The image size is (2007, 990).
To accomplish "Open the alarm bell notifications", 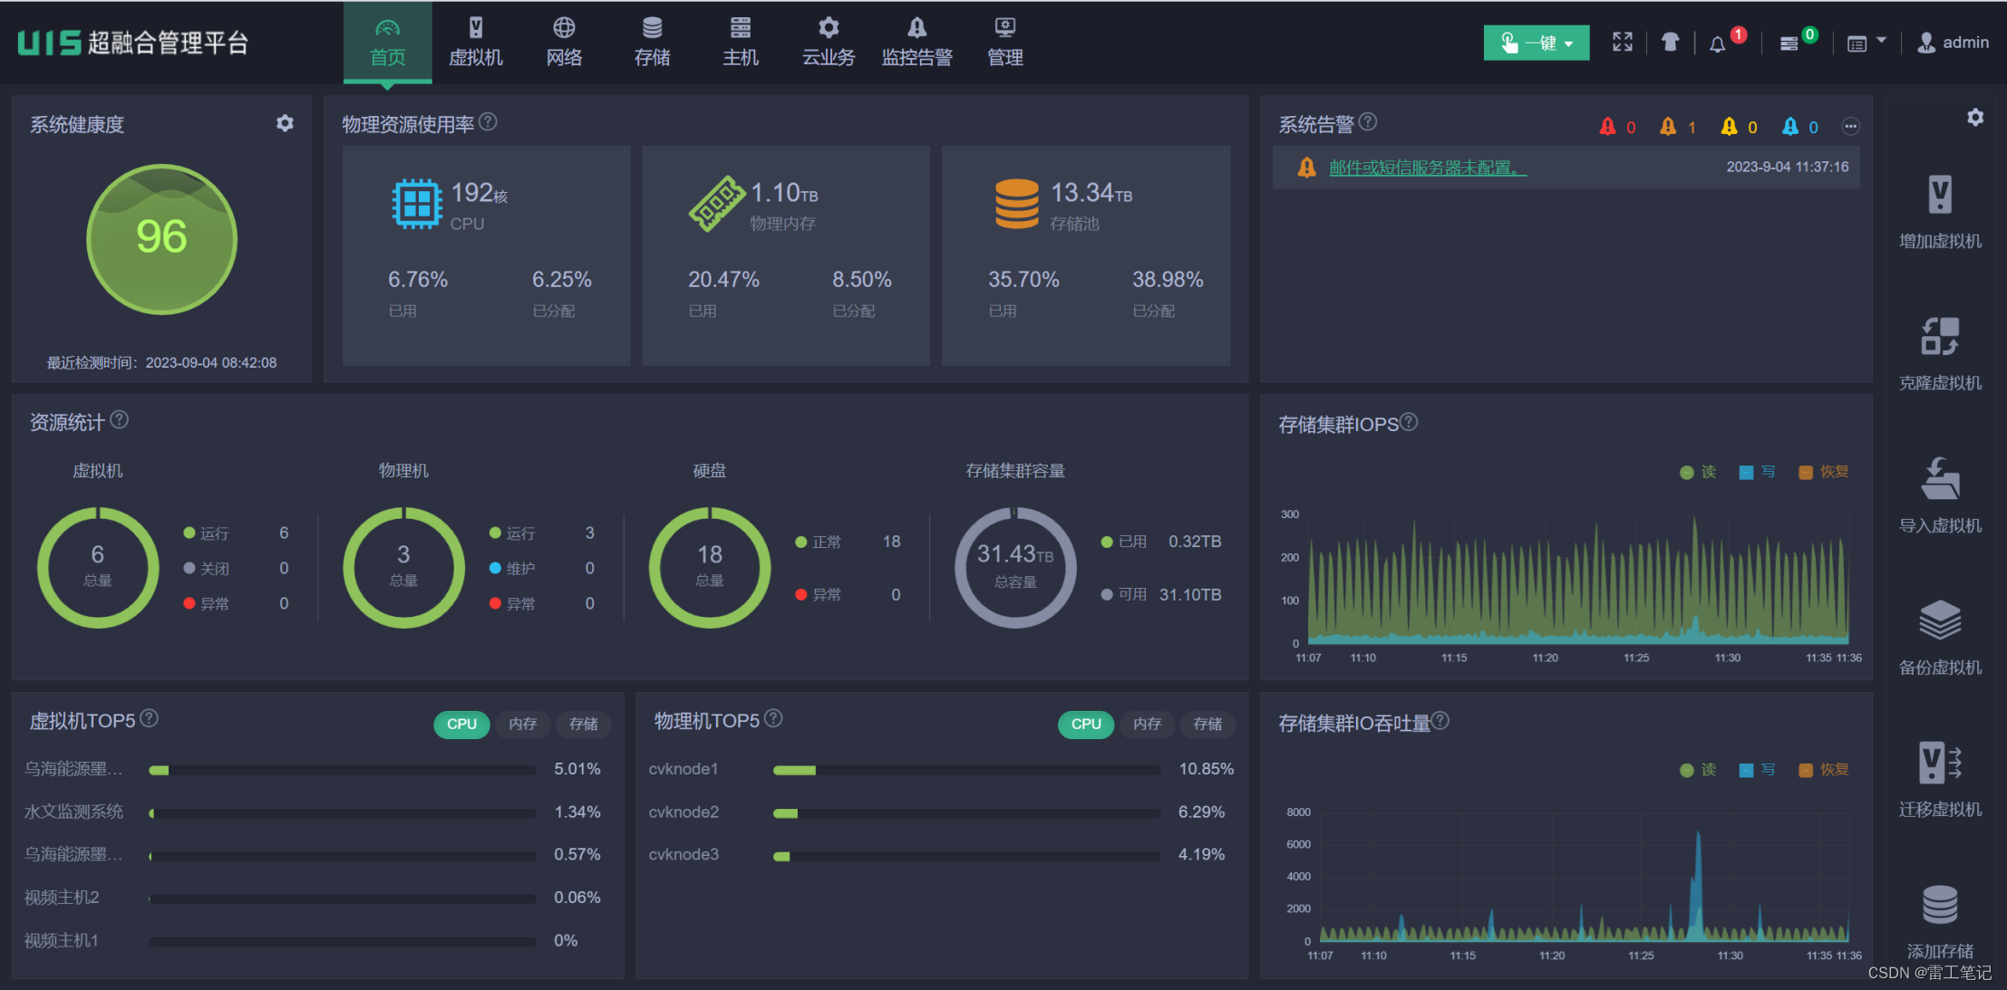I will tap(1718, 43).
